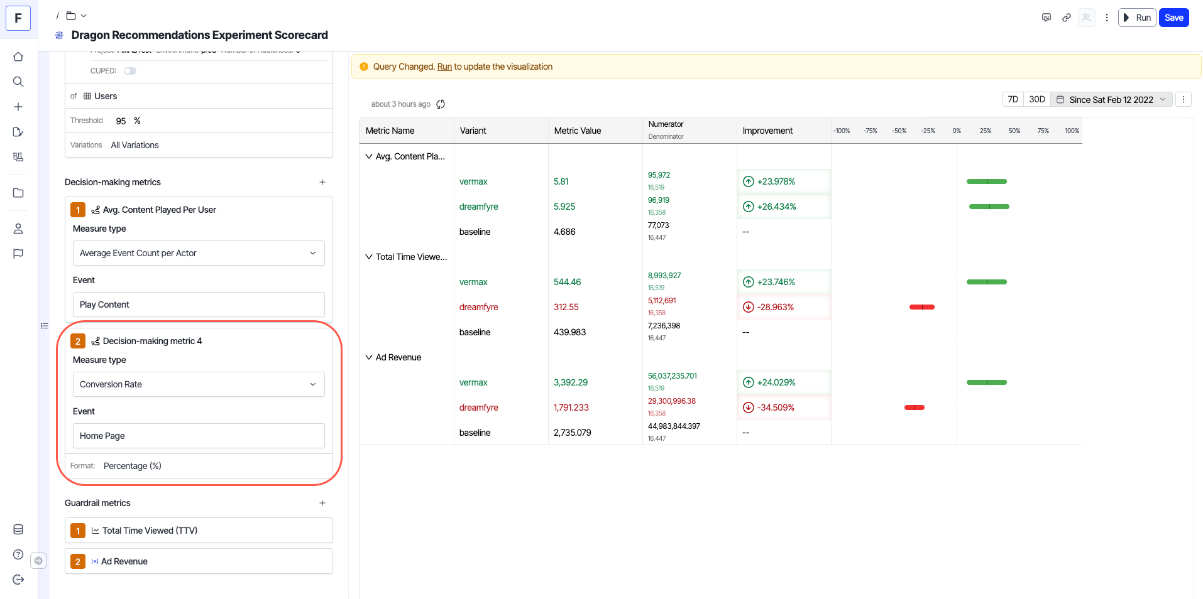Click the refresh icon next to about 3 hours ago

pos(441,104)
